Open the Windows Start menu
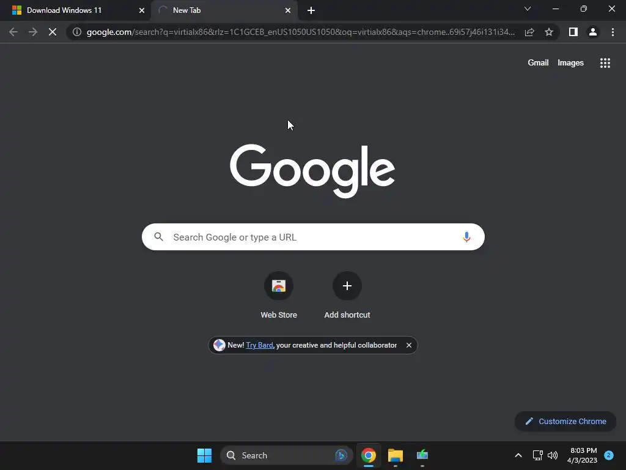Viewport: 626px width, 470px height. (204, 455)
